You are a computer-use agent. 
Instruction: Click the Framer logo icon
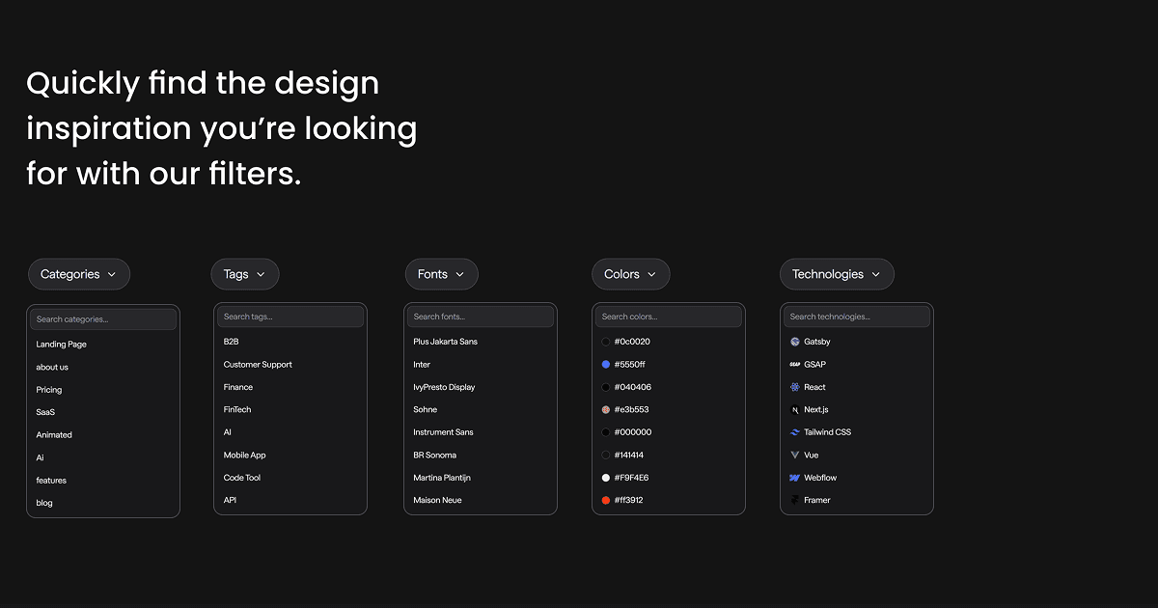point(795,500)
